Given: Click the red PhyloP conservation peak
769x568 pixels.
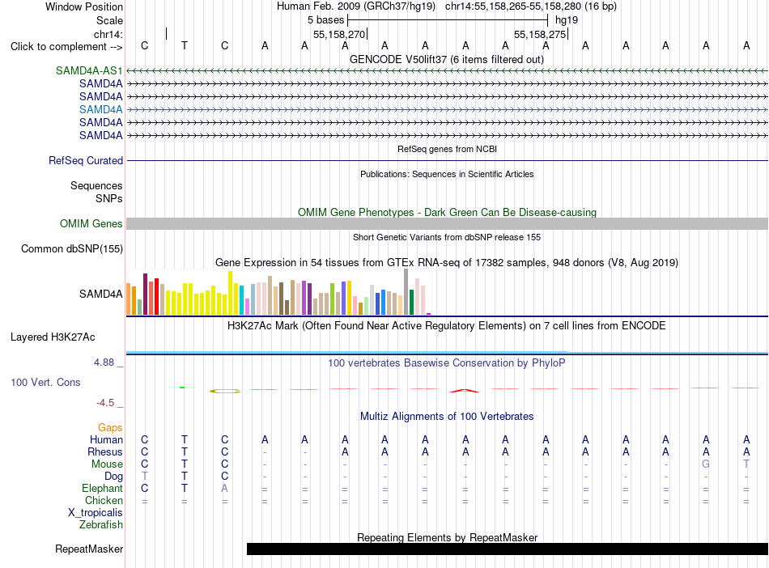Looking at the screenshot, I should [x=465, y=391].
